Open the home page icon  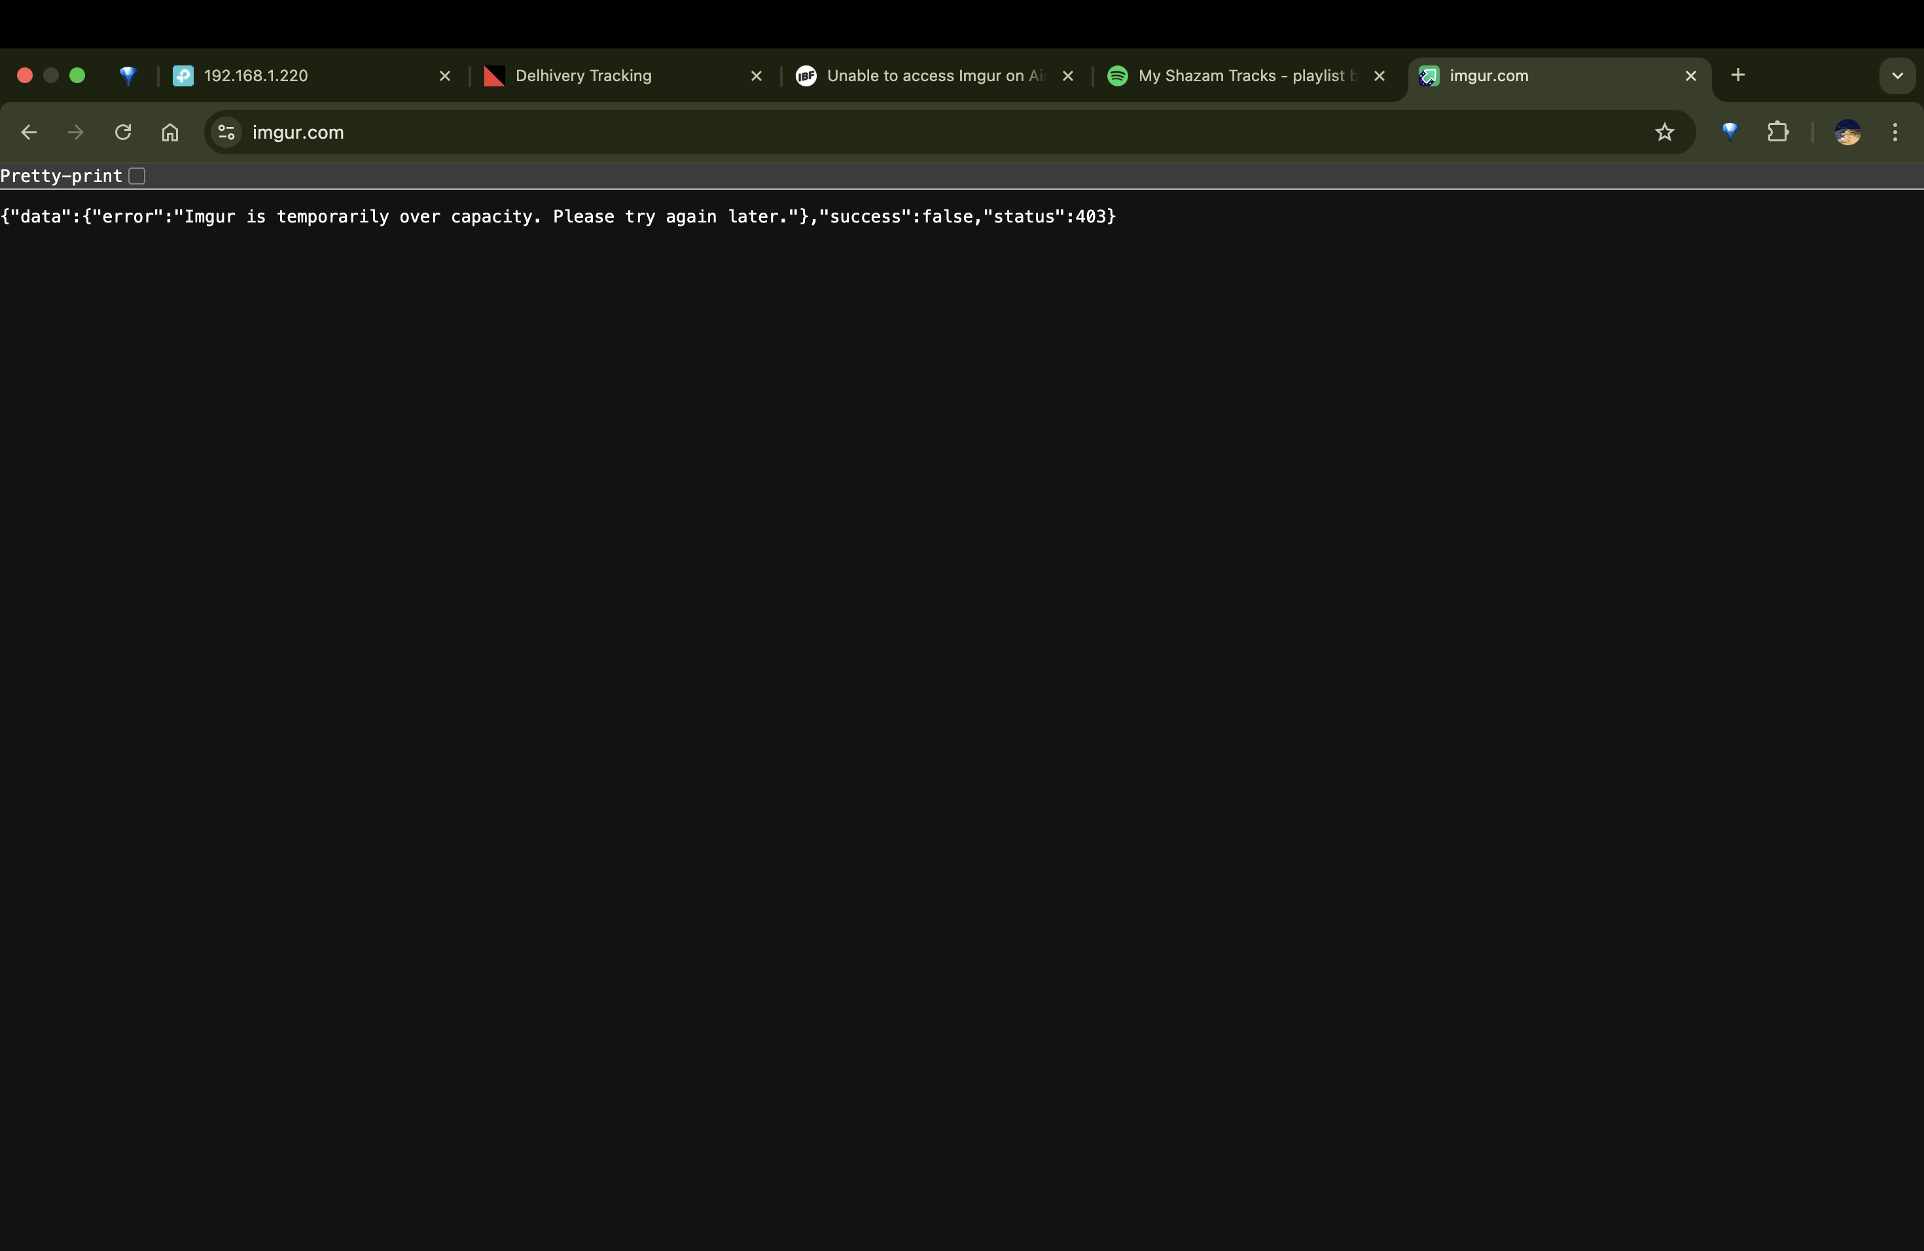pyautogui.click(x=169, y=132)
